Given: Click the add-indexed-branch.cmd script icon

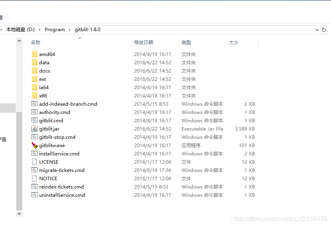Looking at the screenshot, I should click(34, 104).
